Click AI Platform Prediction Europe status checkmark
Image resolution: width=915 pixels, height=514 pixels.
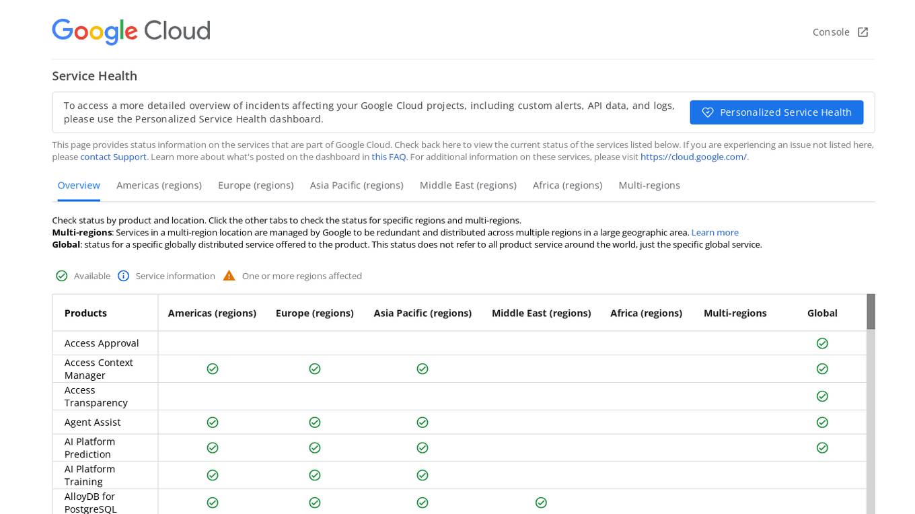tap(315, 448)
